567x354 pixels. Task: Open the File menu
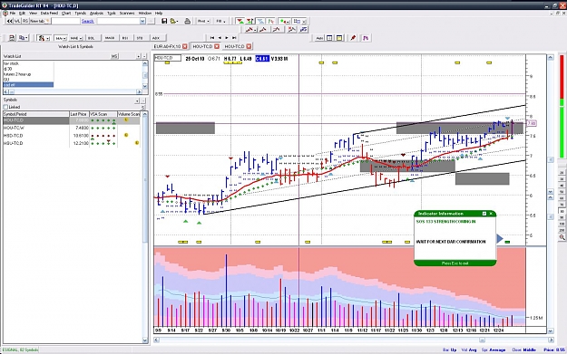tap(13, 13)
